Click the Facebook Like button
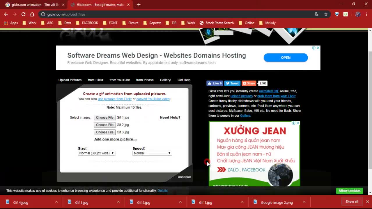Viewport: 372px width, 209px height. click(x=215, y=83)
